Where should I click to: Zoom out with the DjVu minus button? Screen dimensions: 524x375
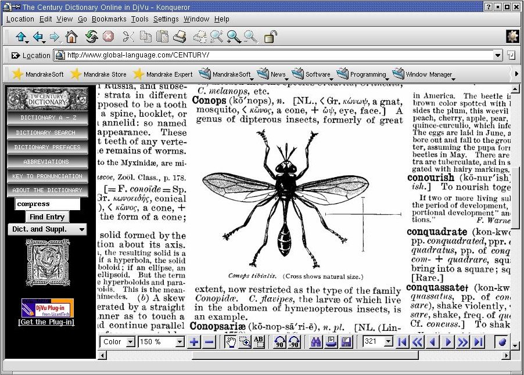click(209, 342)
